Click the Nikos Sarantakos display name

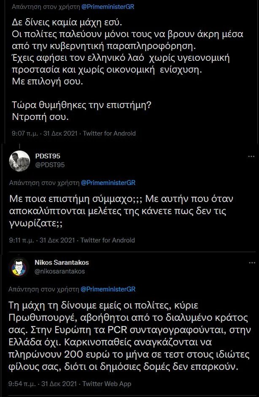(x=65, y=262)
